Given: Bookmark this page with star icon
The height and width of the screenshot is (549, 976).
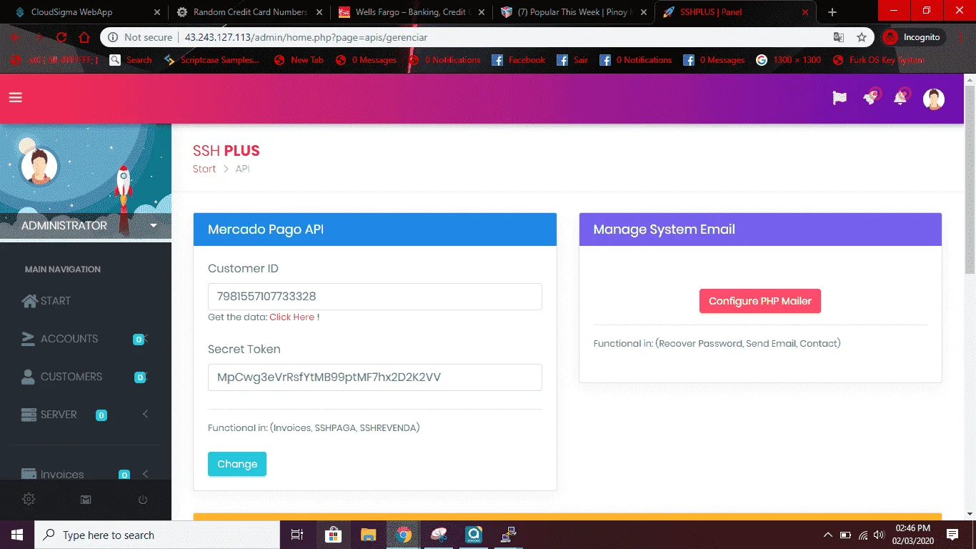Looking at the screenshot, I should pyautogui.click(x=862, y=37).
